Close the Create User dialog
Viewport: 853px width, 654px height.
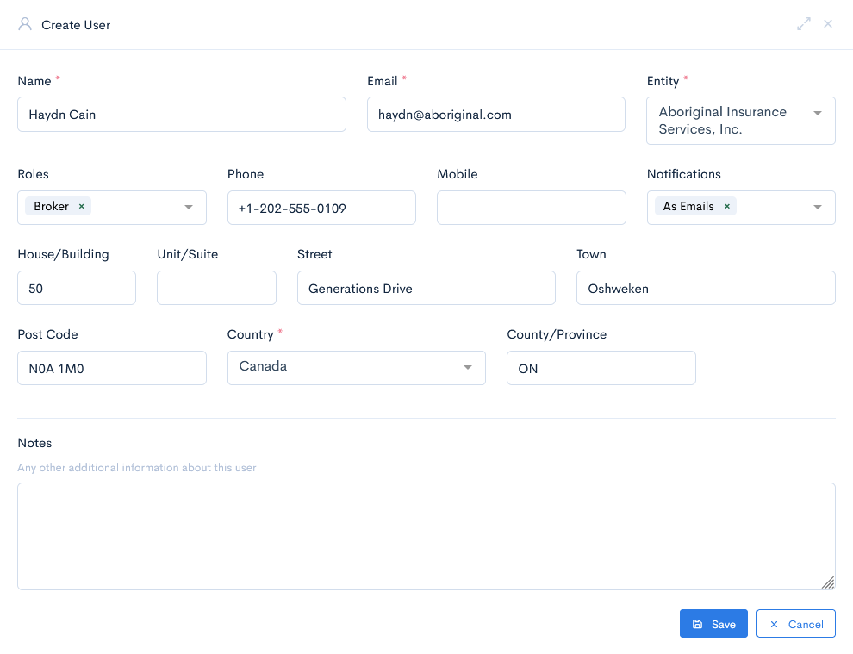tap(828, 24)
